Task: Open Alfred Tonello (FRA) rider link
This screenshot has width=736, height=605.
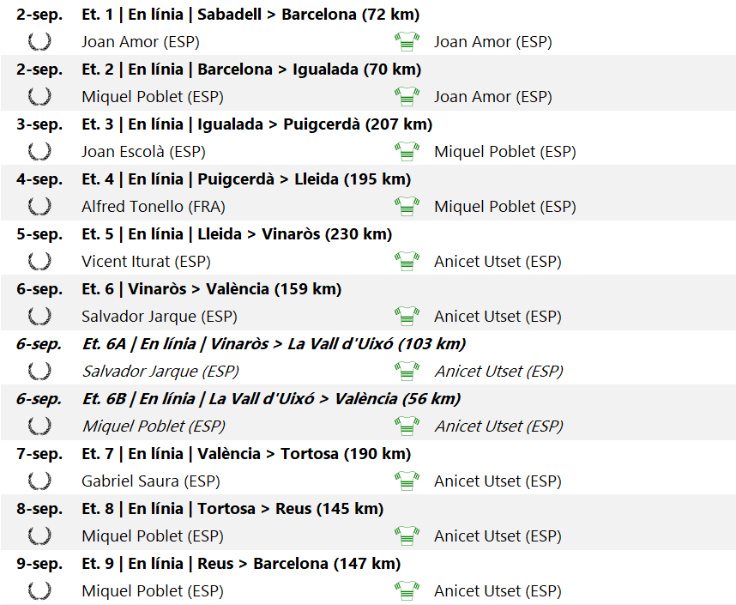Action: pos(145,207)
